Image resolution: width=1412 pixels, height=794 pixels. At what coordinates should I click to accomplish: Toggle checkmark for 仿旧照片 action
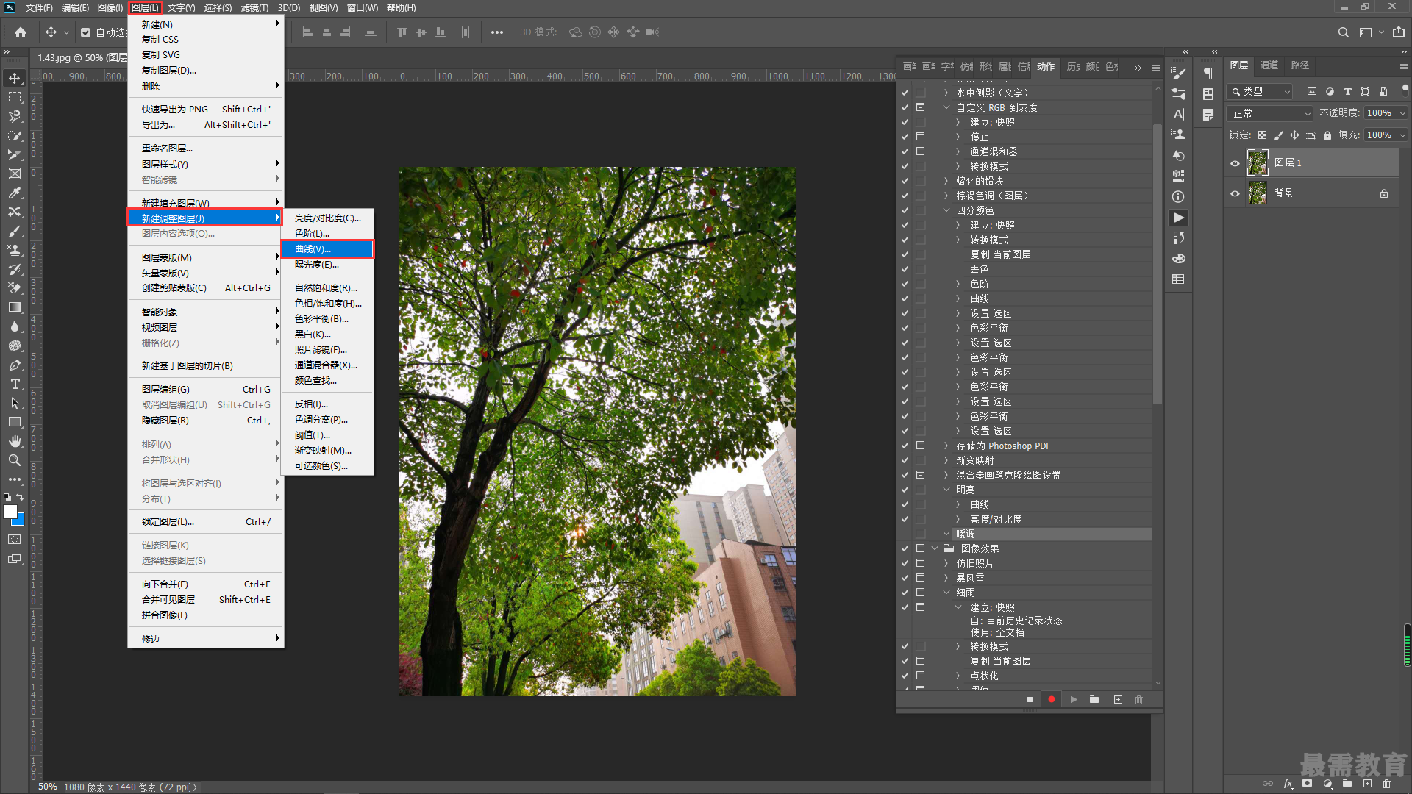[x=905, y=563]
